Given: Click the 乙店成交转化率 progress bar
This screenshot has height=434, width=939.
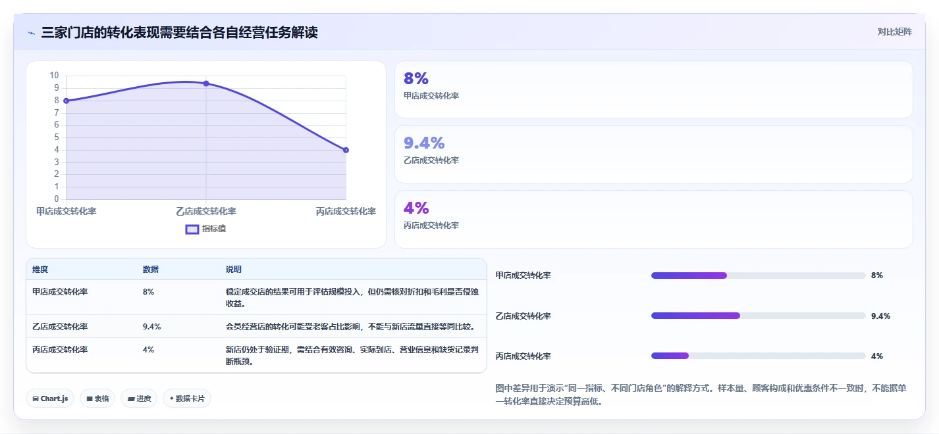Looking at the screenshot, I should coord(758,316).
